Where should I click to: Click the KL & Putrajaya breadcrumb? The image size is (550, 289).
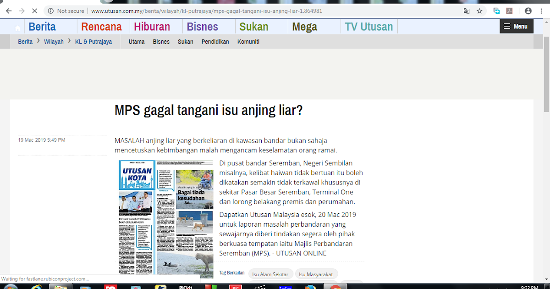coord(93,42)
